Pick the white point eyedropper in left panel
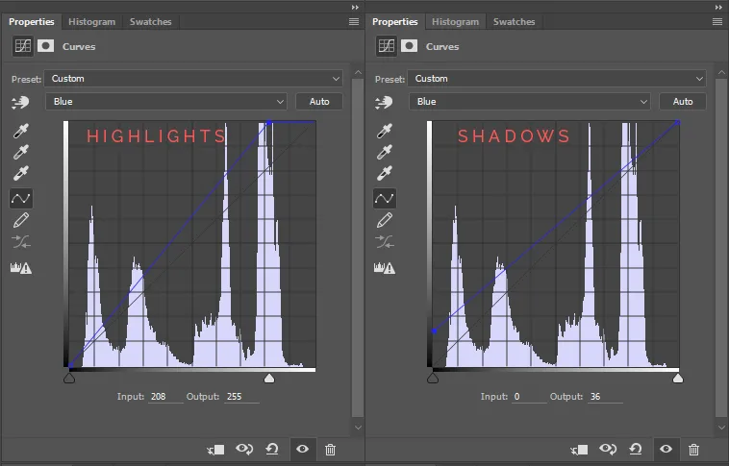 click(x=21, y=173)
